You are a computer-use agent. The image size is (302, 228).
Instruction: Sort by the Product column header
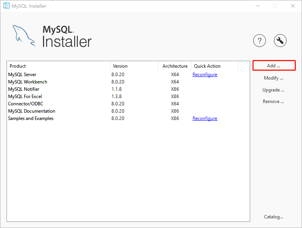point(58,66)
